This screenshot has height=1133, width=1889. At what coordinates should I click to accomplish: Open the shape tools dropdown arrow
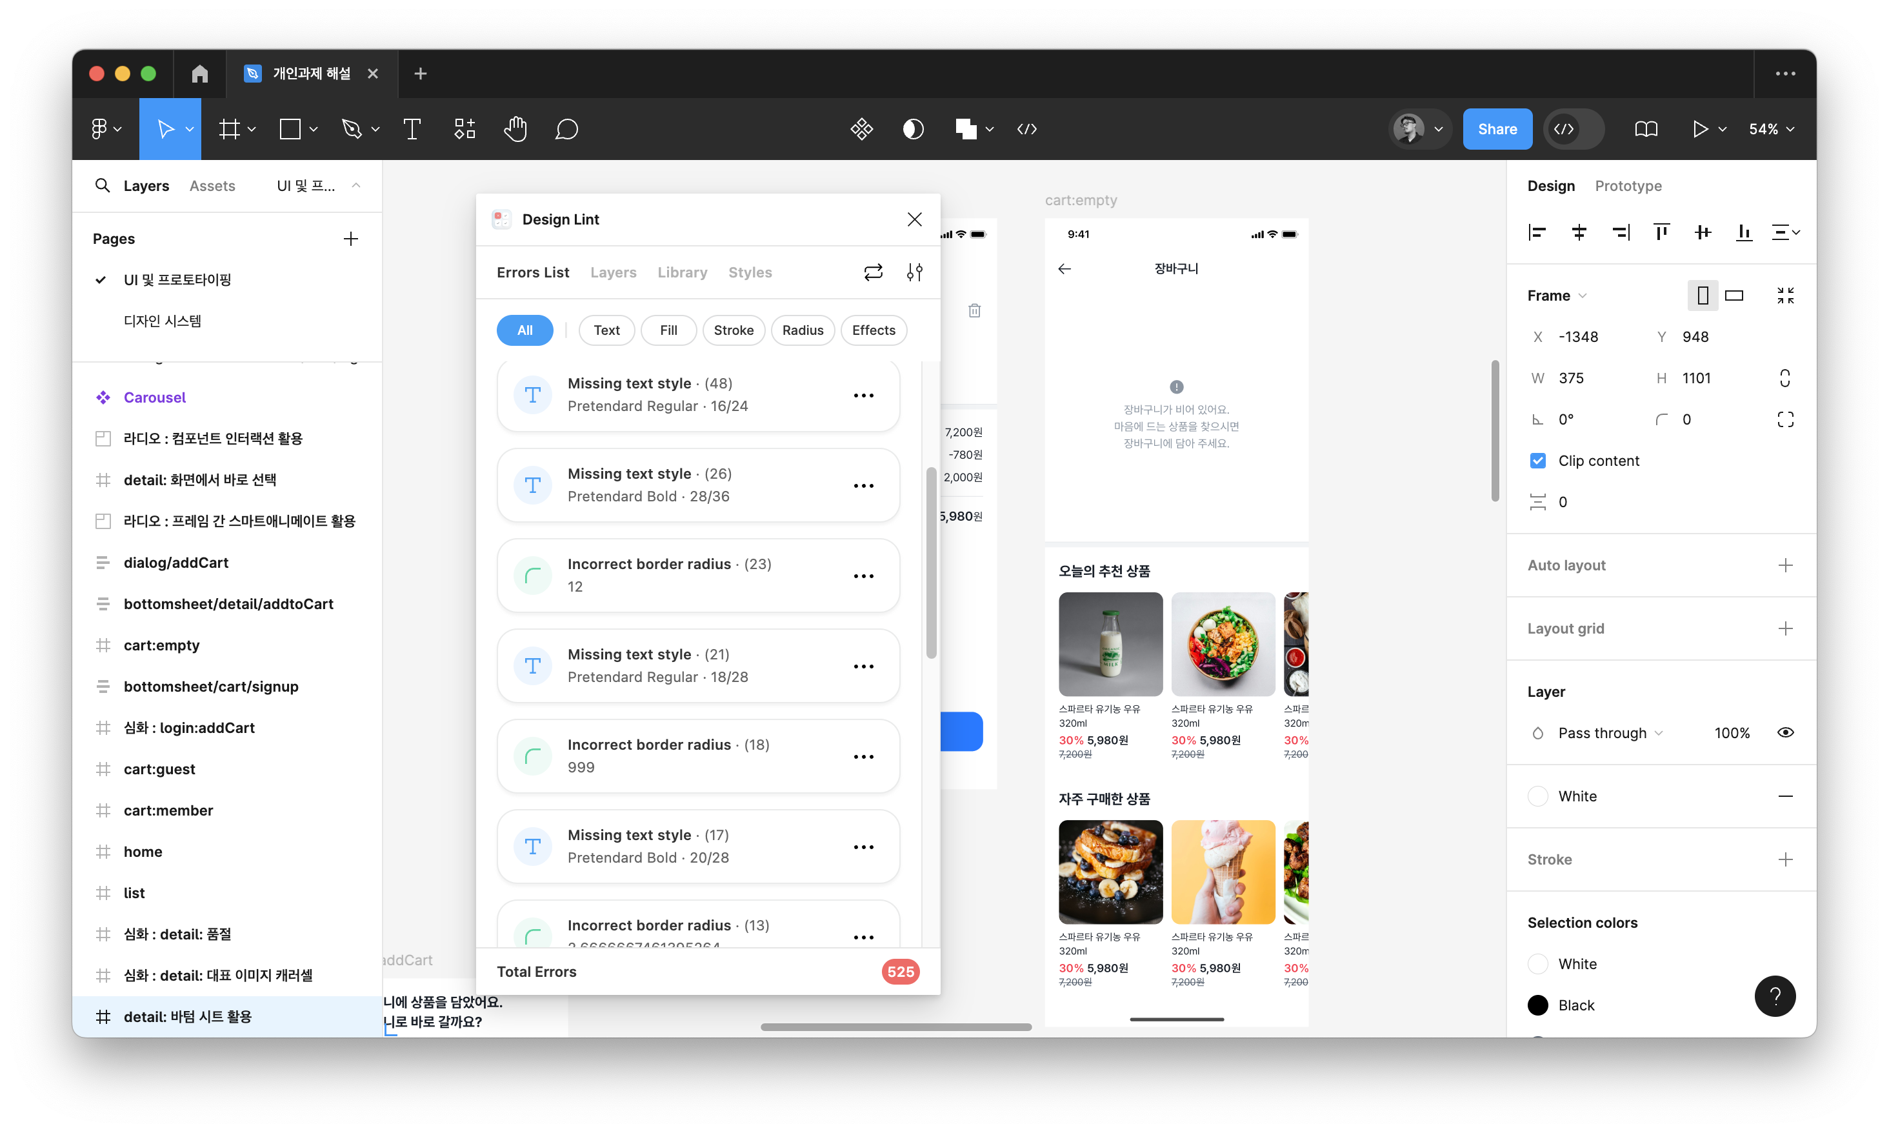(x=313, y=129)
